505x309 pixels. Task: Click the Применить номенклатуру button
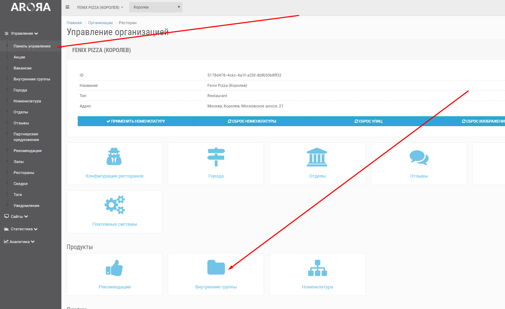pyautogui.click(x=136, y=121)
